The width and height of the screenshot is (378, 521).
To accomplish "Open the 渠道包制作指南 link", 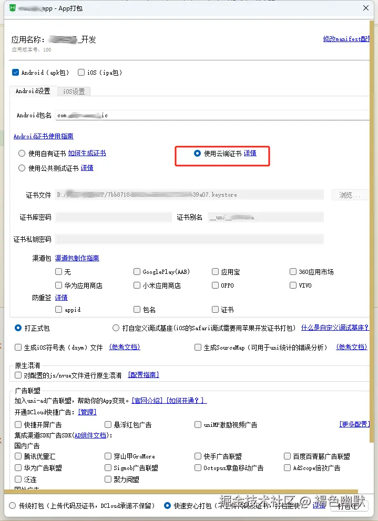I will tap(77, 258).
